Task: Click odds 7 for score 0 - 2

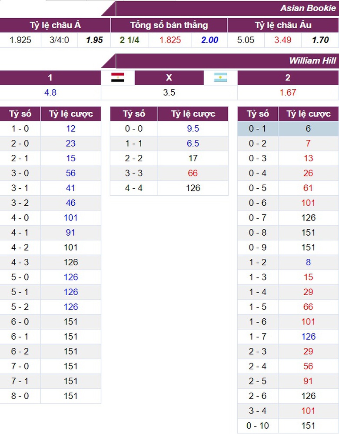Action: tap(308, 144)
